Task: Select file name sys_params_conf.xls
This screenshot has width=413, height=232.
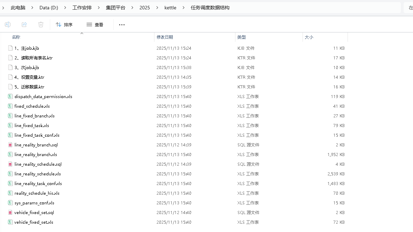Action: tap(34, 203)
